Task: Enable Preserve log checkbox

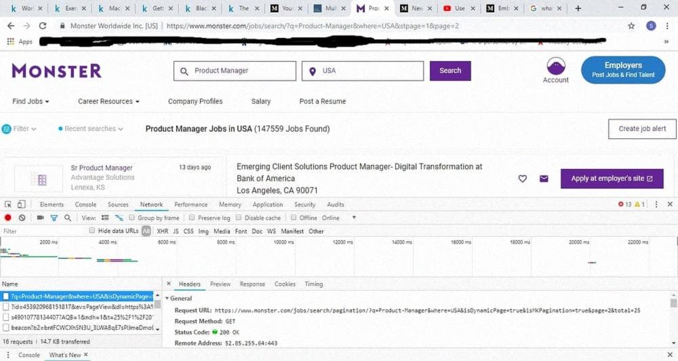Action: tap(192, 218)
